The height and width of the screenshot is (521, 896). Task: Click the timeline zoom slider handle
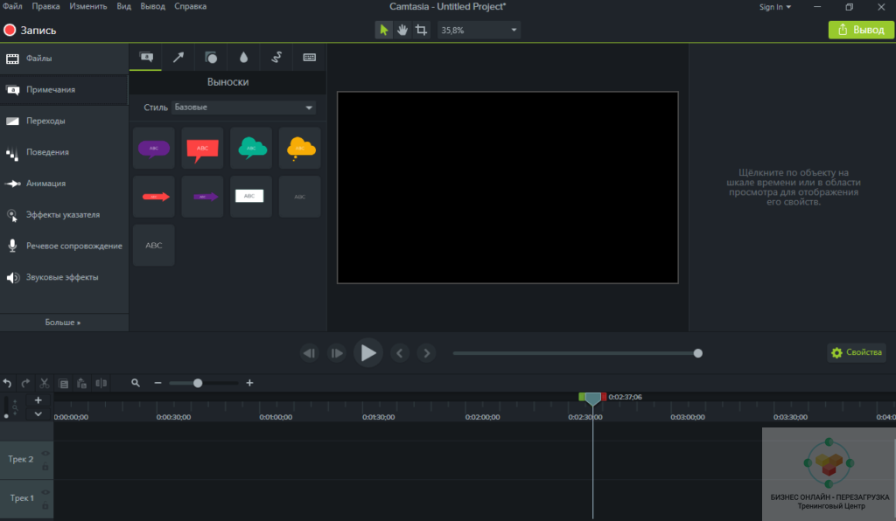tap(198, 383)
